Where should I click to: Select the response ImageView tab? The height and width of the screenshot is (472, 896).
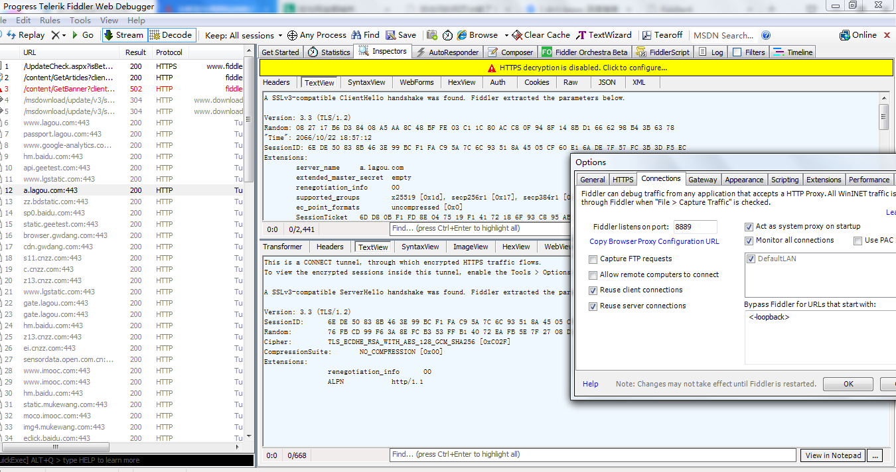[471, 247]
